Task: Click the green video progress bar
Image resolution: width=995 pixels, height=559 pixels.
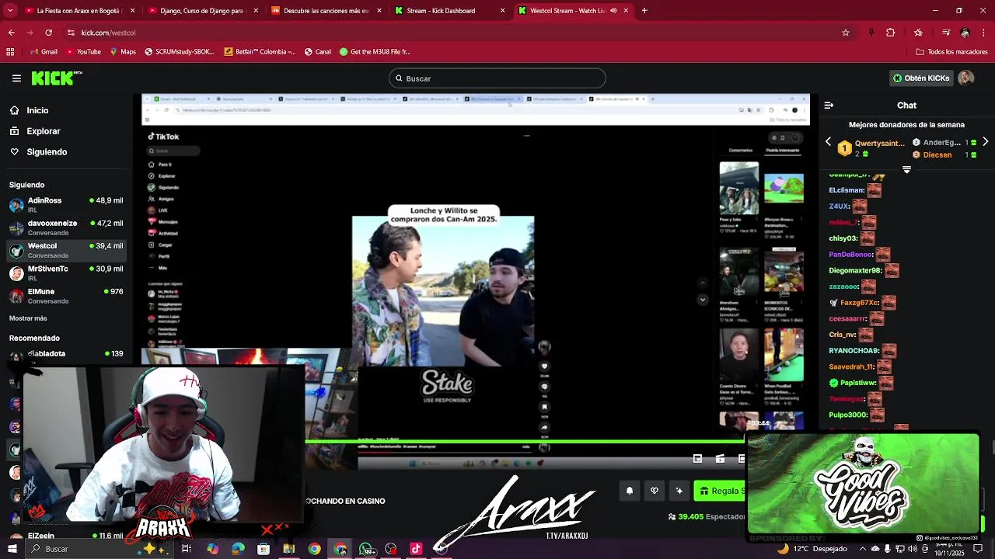Action: pyautogui.click(x=525, y=441)
